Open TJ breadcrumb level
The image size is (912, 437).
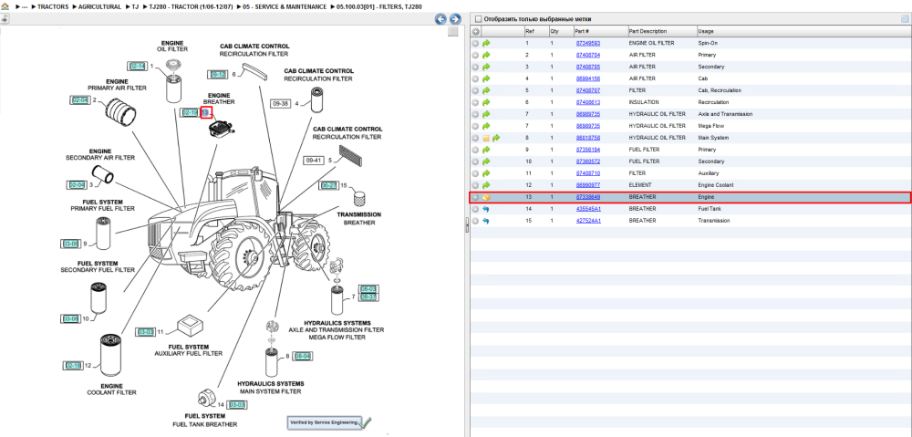[136, 6]
